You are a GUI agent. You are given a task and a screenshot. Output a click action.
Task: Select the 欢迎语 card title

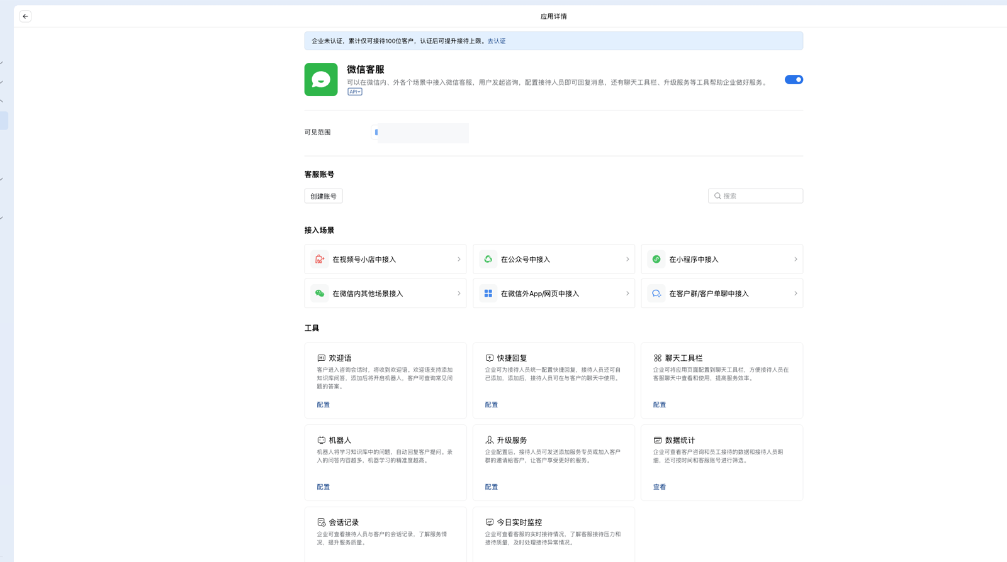point(340,358)
